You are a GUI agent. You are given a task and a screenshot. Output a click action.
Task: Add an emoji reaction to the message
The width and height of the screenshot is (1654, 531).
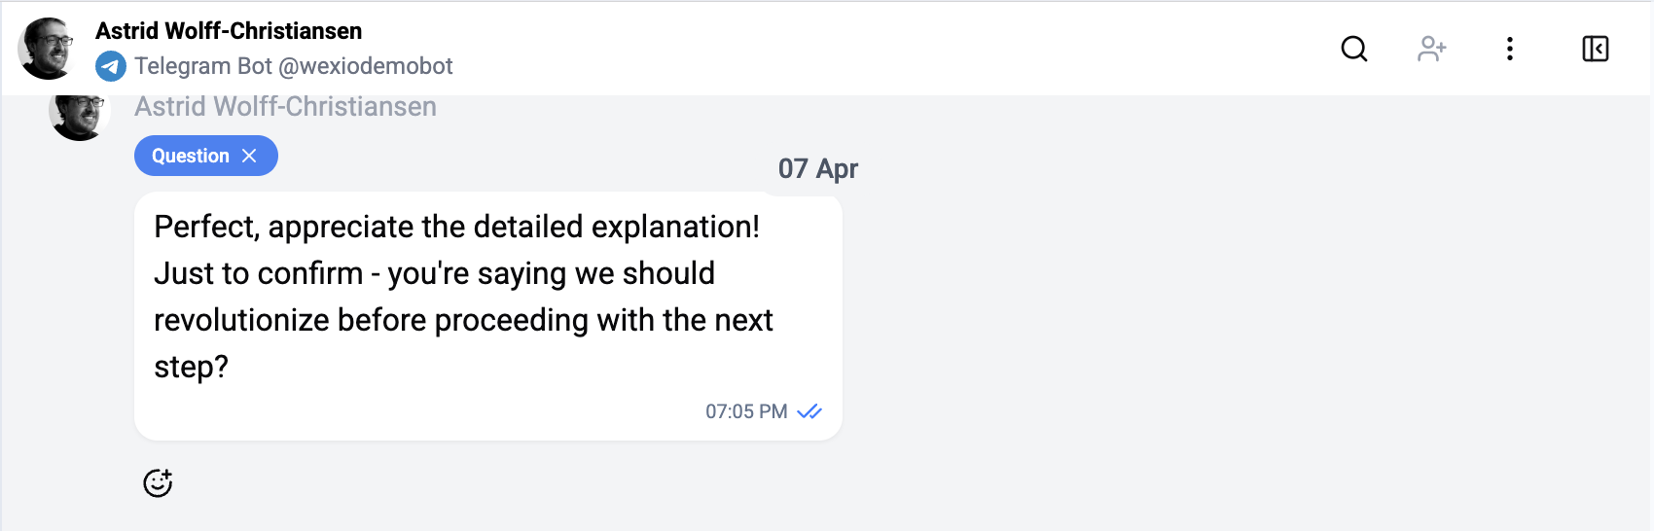click(x=158, y=482)
